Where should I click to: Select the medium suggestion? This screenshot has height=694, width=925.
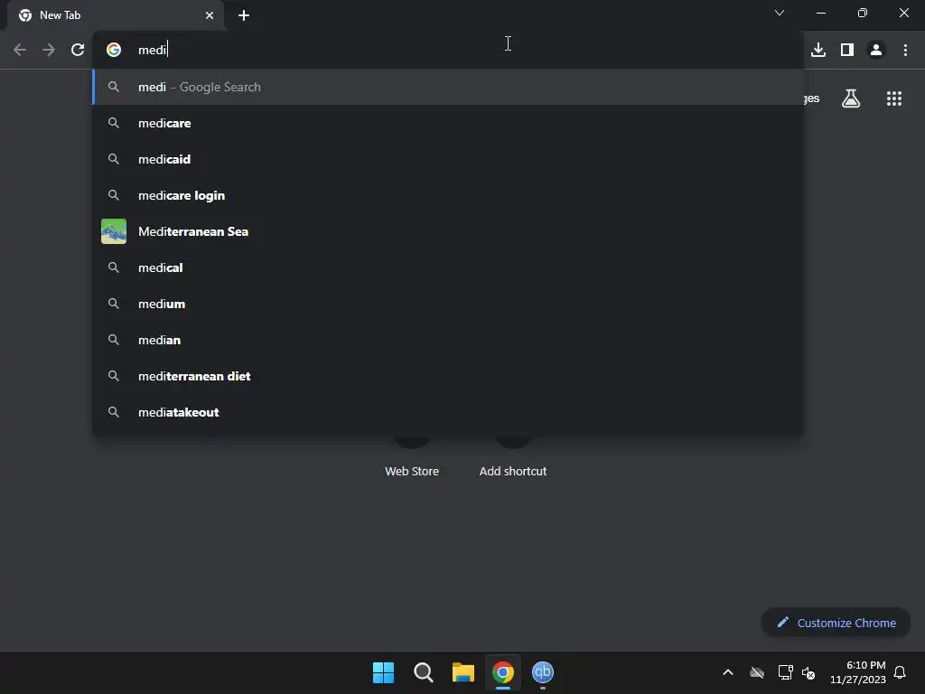pyautogui.click(x=448, y=304)
